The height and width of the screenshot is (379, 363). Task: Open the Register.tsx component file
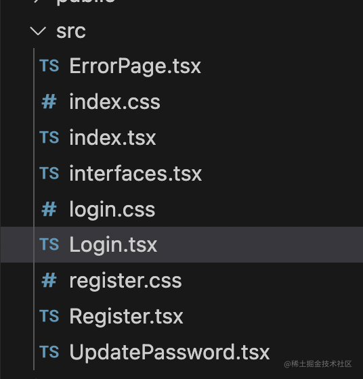coord(126,316)
